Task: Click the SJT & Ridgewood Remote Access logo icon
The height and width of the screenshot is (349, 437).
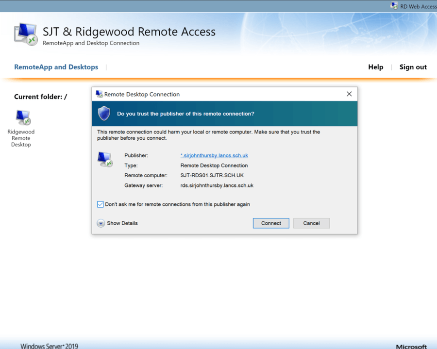Action: point(26,34)
